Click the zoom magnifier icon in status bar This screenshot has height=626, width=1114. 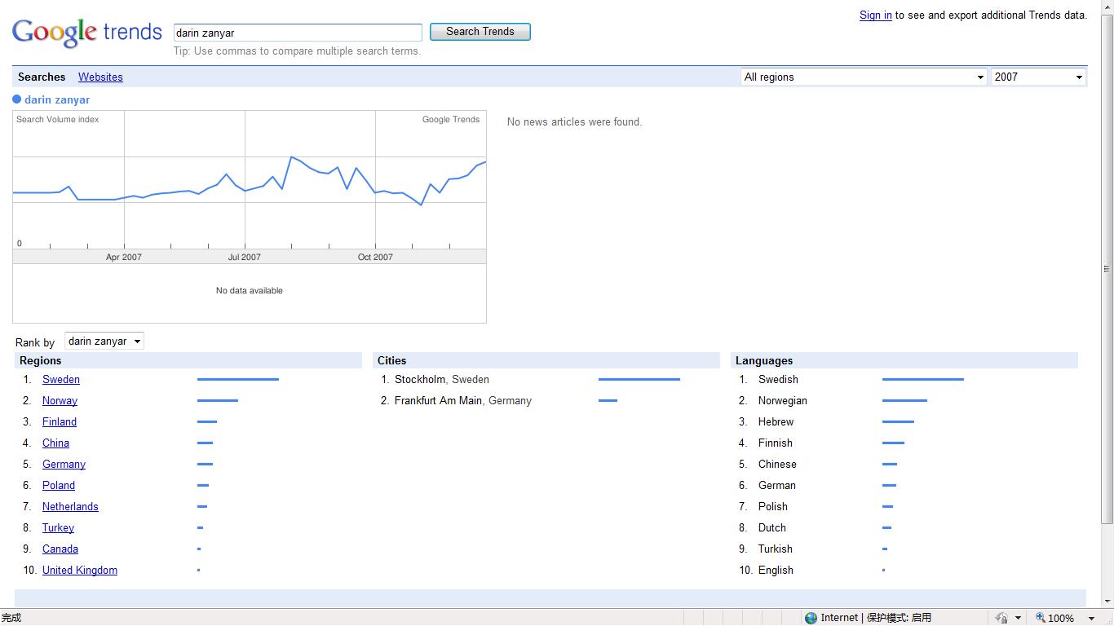[x=1040, y=618]
